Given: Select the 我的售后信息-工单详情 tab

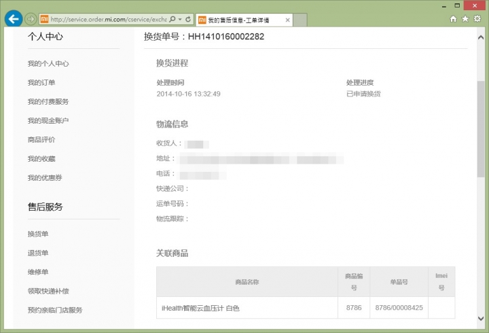Looking at the screenshot, I should (244, 20).
